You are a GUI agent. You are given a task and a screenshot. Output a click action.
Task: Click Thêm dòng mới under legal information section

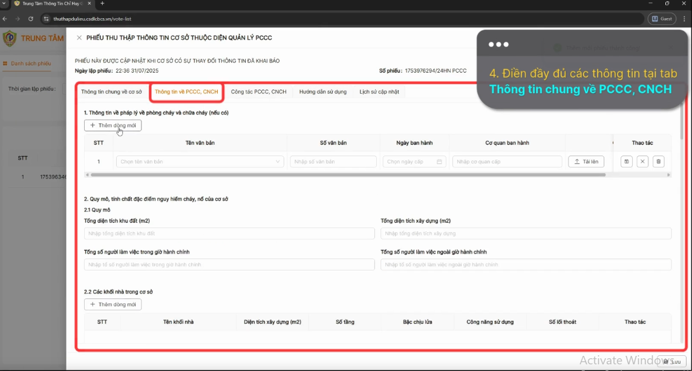pos(113,125)
